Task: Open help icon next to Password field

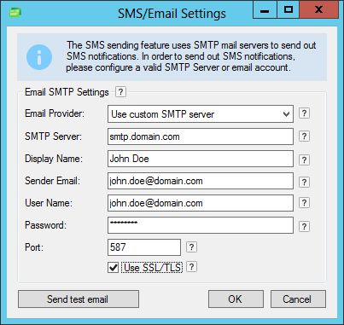Action: (x=304, y=226)
